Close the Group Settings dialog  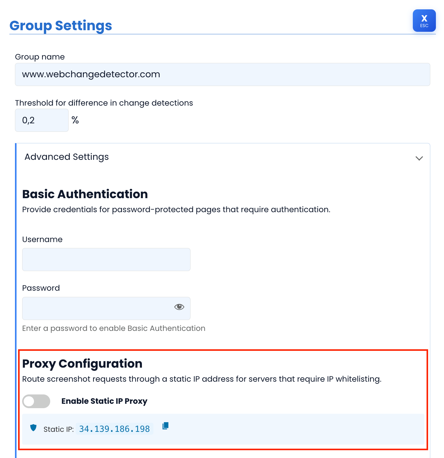coord(424,21)
